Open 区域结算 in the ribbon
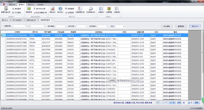Image resolution: width=204 pixels, height=110 pixels. pos(69,13)
